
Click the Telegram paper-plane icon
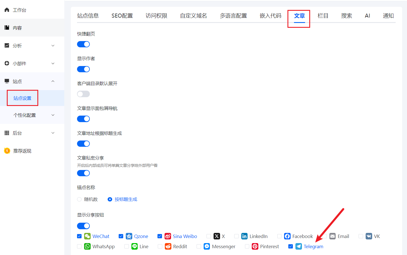pos(299,246)
